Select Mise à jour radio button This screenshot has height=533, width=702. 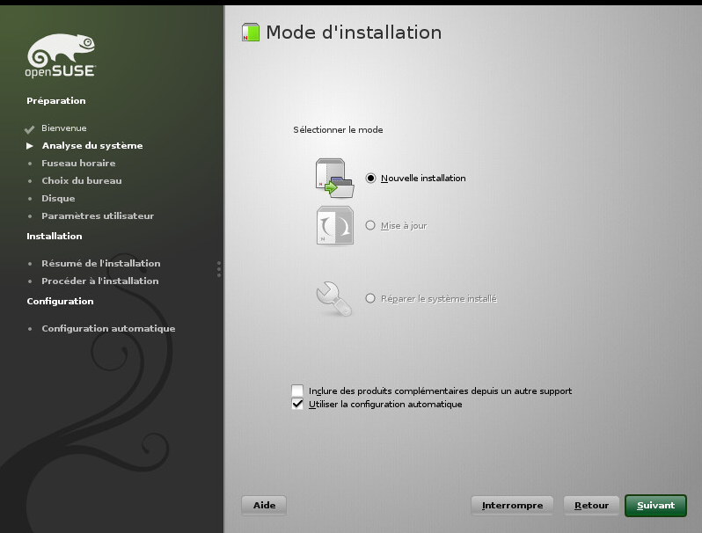pos(370,225)
